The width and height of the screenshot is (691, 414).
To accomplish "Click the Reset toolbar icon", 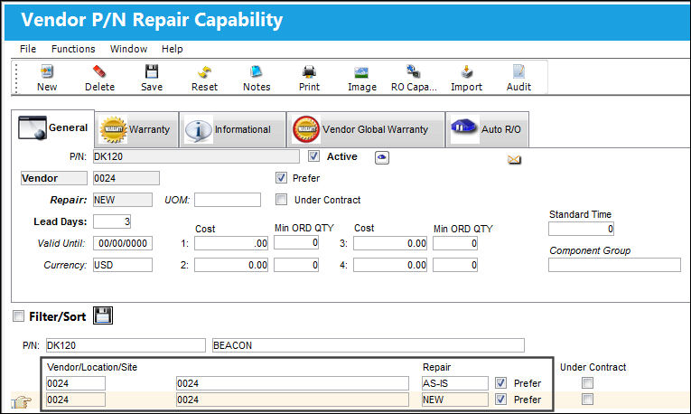I will 204,71.
